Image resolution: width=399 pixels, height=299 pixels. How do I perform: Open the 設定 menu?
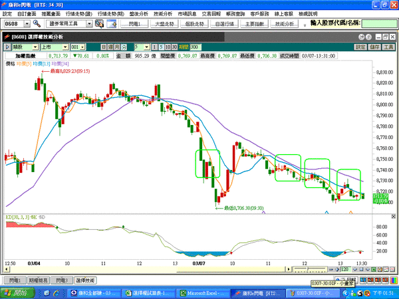[x=7, y=14]
